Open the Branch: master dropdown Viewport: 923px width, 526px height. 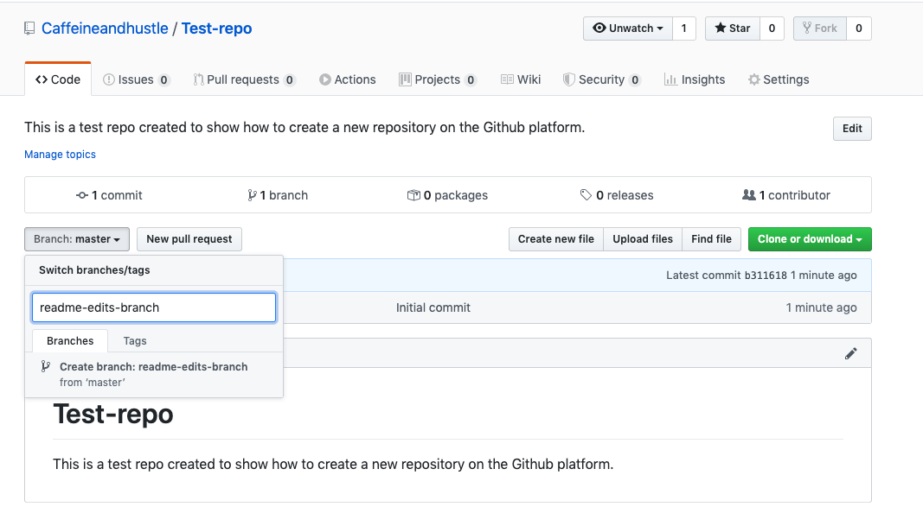[x=76, y=239]
